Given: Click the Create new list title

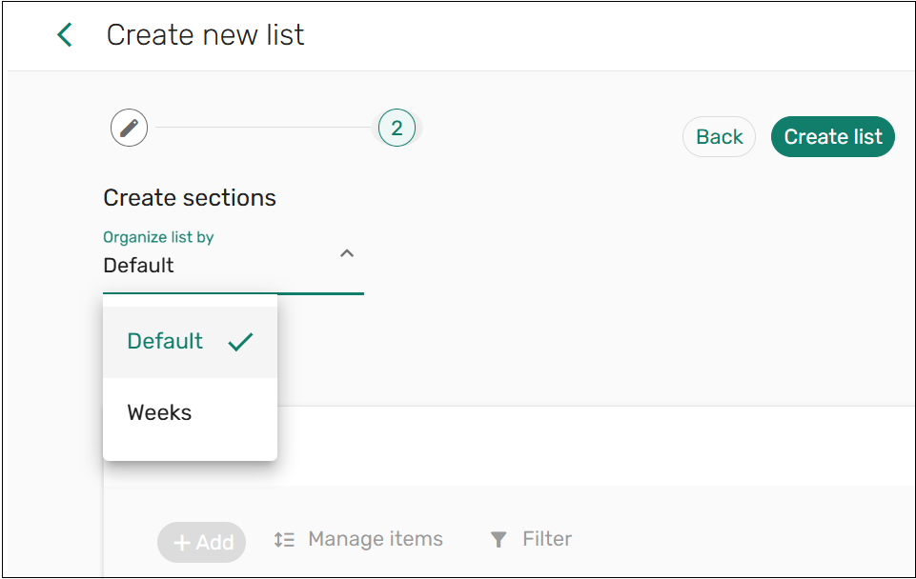Looking at the screenshot, I should click(x=205, y=34).
